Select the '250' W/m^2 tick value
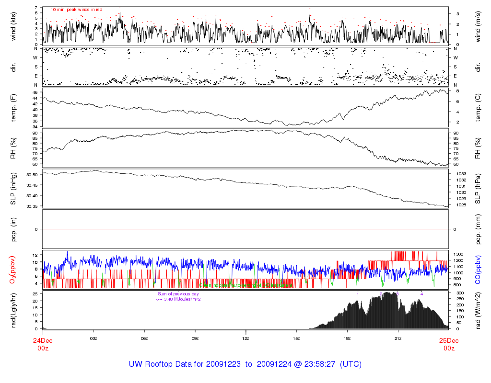The height and width of the screenshot is (383, 491). (x=460, y=299)
